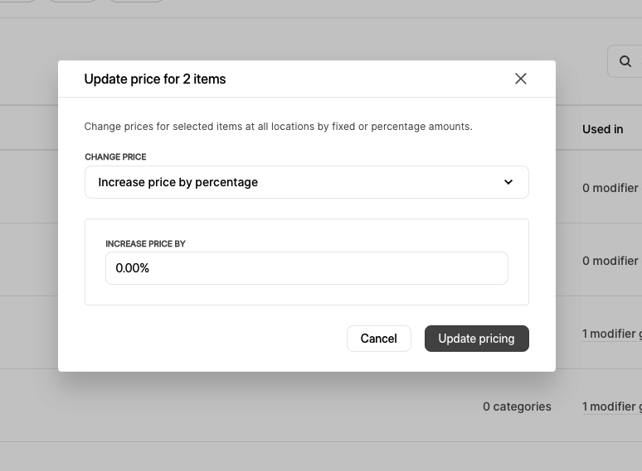Viewport: 642px width, 471px height.
Task: Click the INCREASE PRICE BY field label
Action: (x=145, y=244)
